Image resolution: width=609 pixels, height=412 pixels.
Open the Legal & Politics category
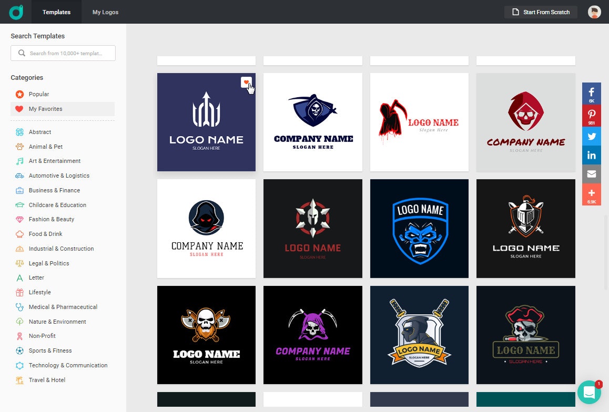[x=63, y=263]
